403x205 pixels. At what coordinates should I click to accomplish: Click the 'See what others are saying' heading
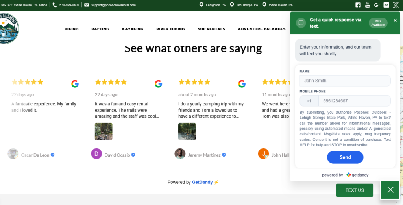(x=193, y=48)
